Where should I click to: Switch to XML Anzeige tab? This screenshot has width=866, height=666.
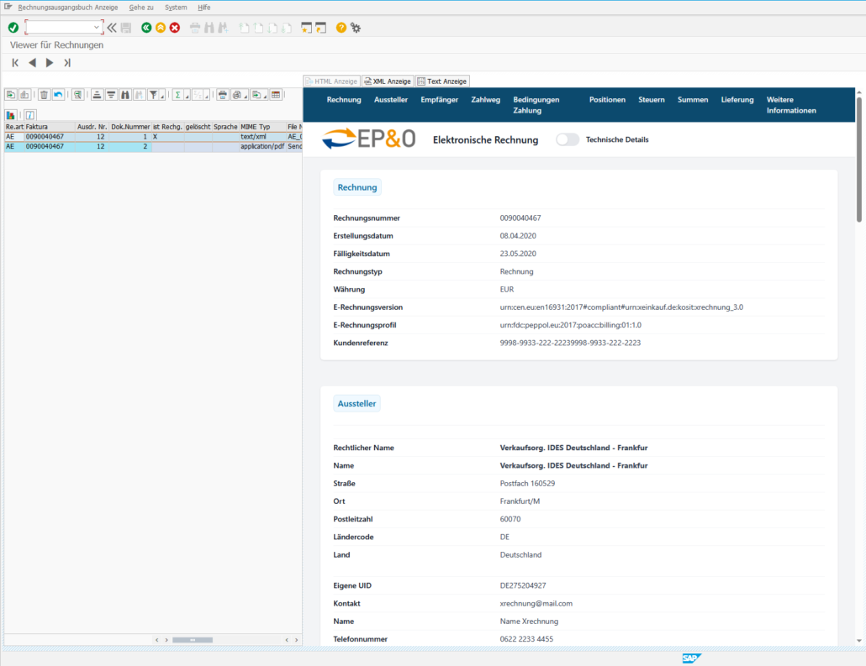pos(388,81)
